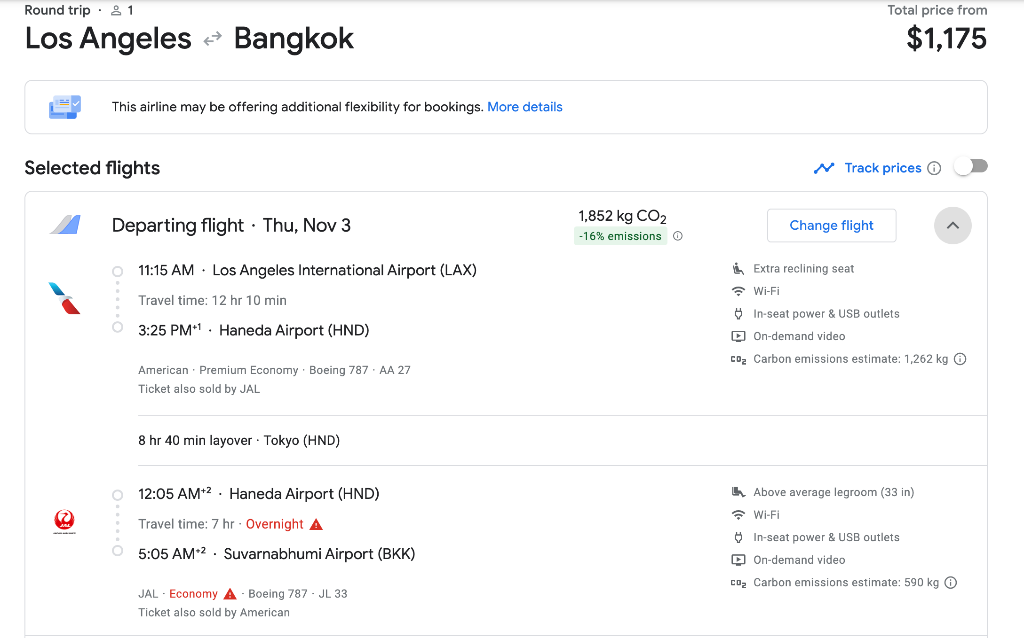Click the -16% emissions info icon

coord(678,236)
